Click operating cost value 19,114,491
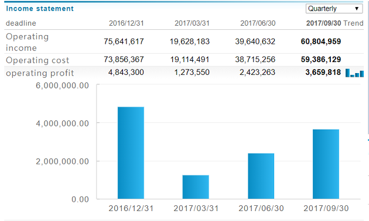 190,60
